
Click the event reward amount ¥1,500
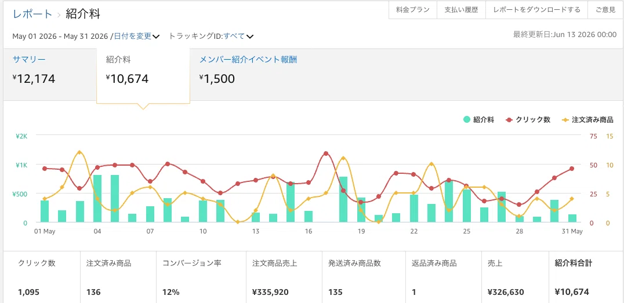pyautogui.click(x=217, y=79)
